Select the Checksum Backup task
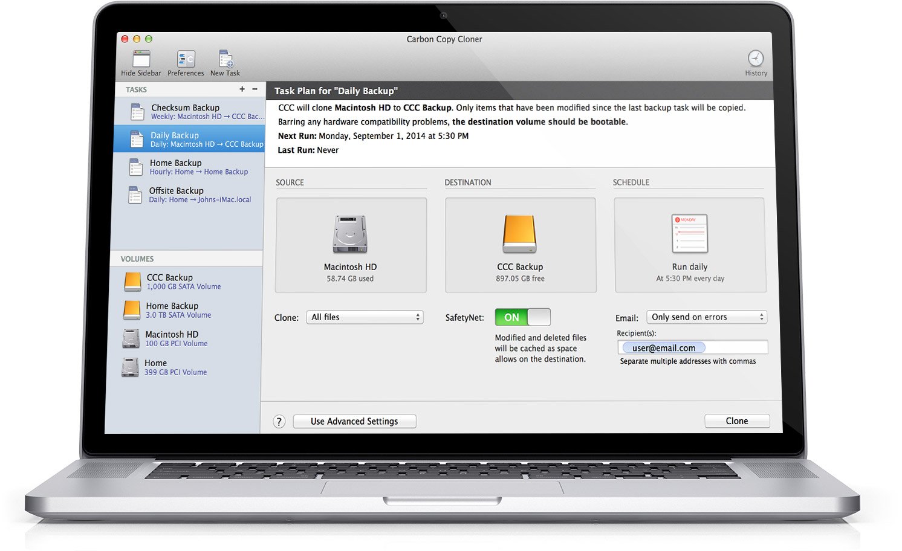The image size is (902, 551). point(190,112)
